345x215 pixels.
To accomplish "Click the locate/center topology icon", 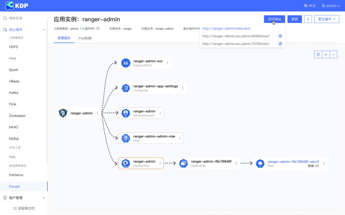I will (x=318, y=55).
